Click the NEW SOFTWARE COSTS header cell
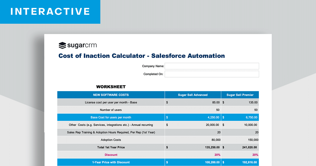The image size is (316, 166). [111, 95]
